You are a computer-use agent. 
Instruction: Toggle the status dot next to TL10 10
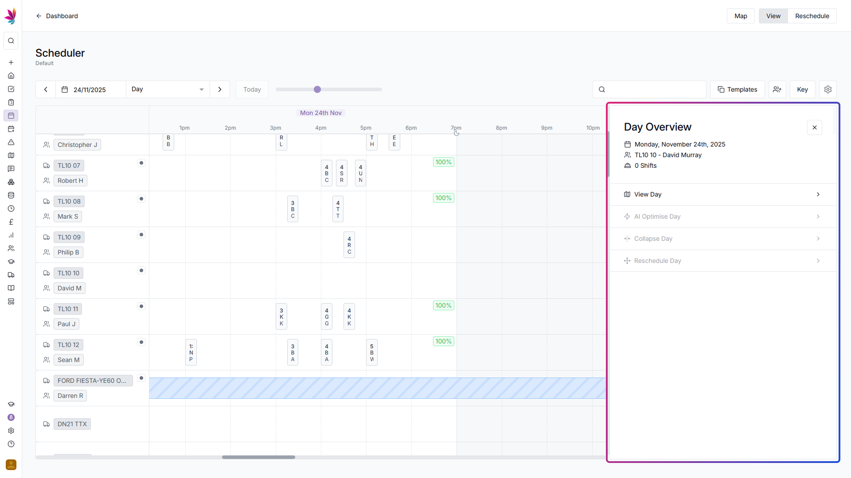(141, 270)
